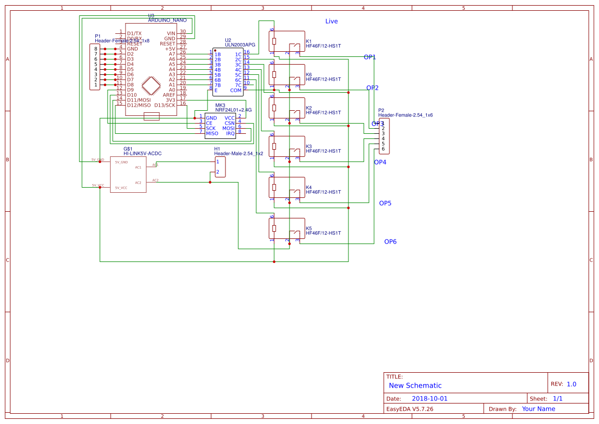Click the "HI-LINK5V-ACDC" component name
The image size is (599, 424).
142,154
